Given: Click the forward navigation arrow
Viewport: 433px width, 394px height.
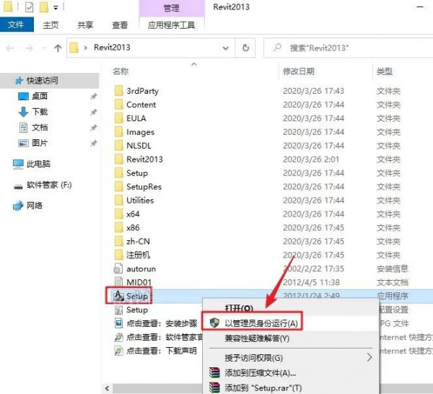Looking at the screenshot, I should coord(29,48).
